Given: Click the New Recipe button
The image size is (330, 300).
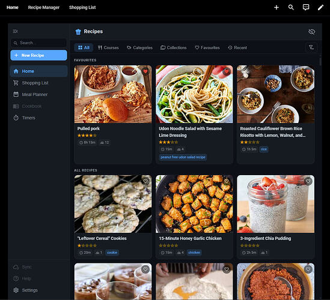Looking at the screenshot, I should coord(38,55).
